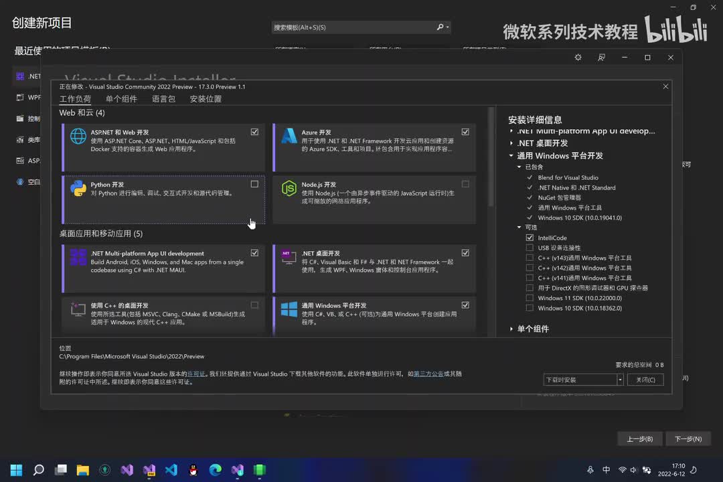Click the search magnifier in template search box
This screenshot has width=723, height=482.
tap(440, 27)
